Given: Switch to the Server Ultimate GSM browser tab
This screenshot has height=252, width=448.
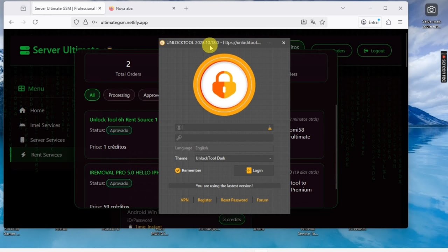Looking at the screenshot, I should pyautogui.click(x=65, y=8).
